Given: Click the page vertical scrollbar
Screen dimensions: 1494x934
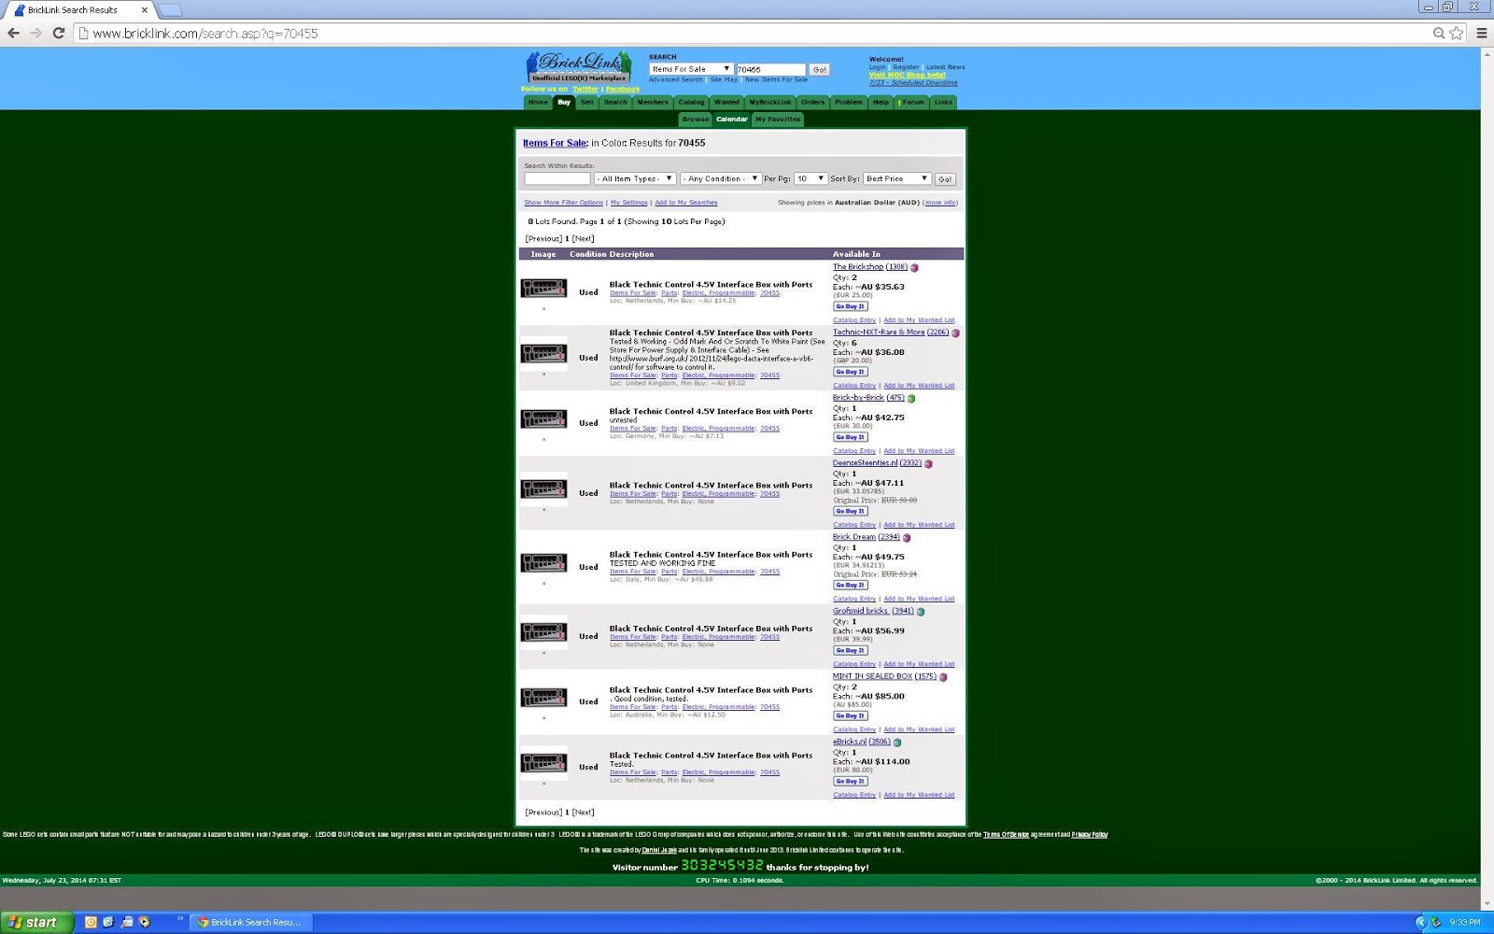Looking at the screenshot, I should tap(1487, 478).
